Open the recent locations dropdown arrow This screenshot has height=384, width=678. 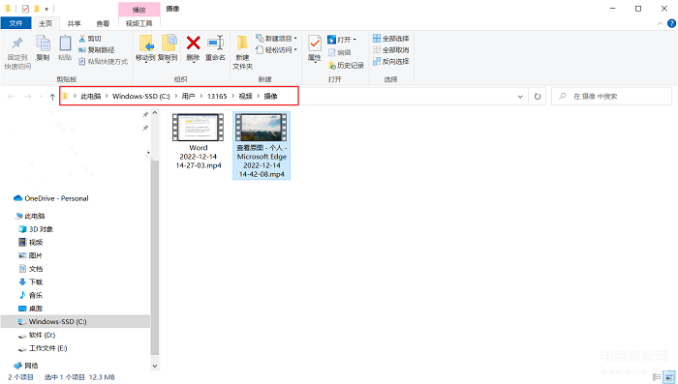click(41, 97)
